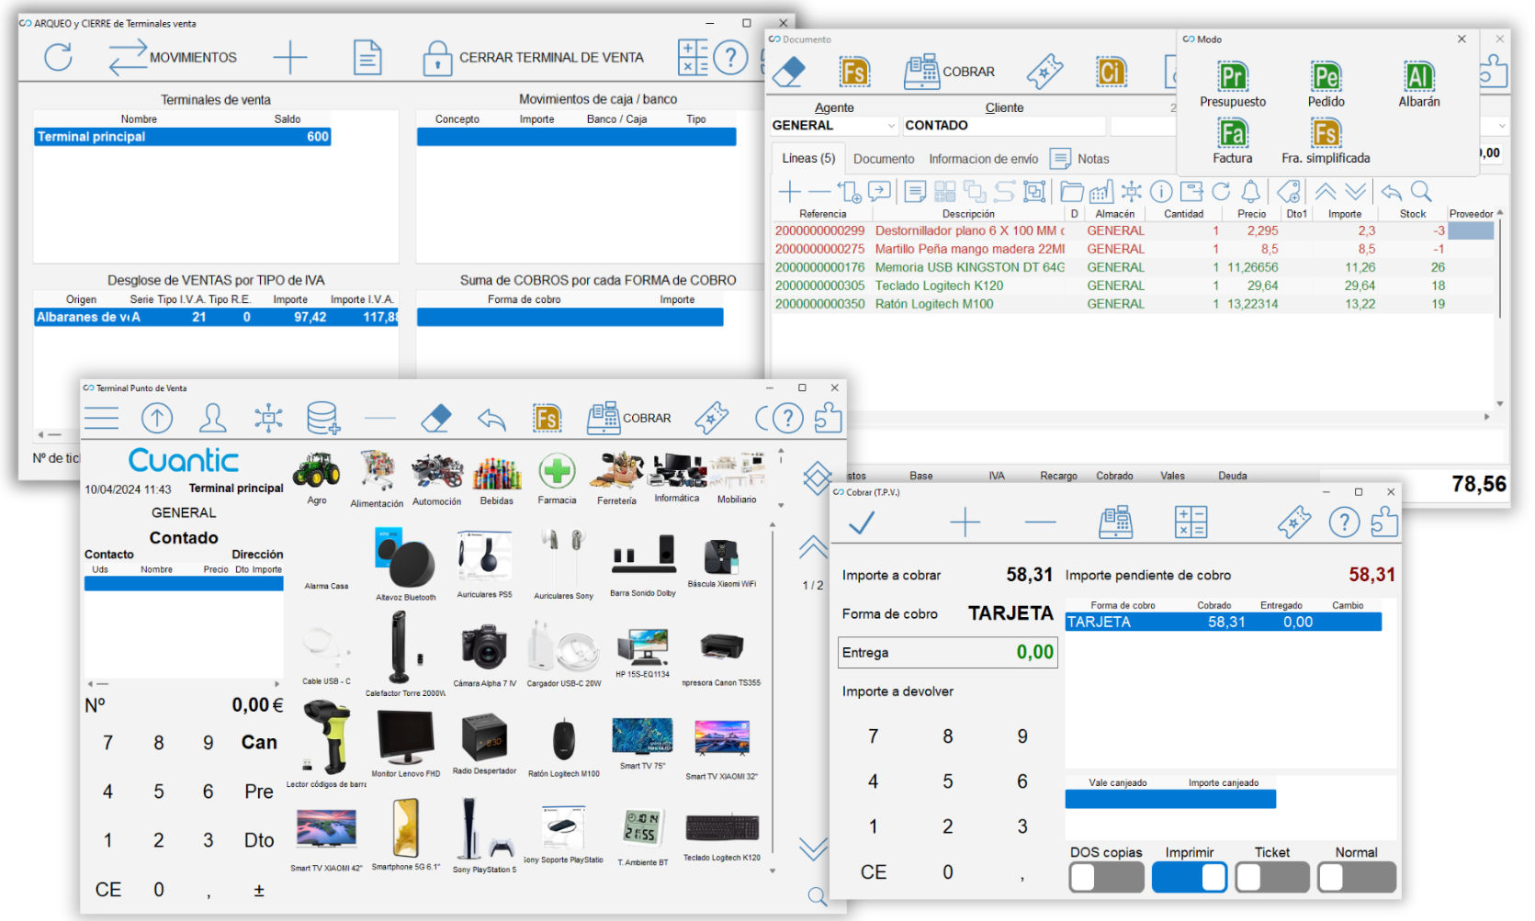Open Farmacia category in TPV
1535x921 pixels.
(x=557, y=479)
